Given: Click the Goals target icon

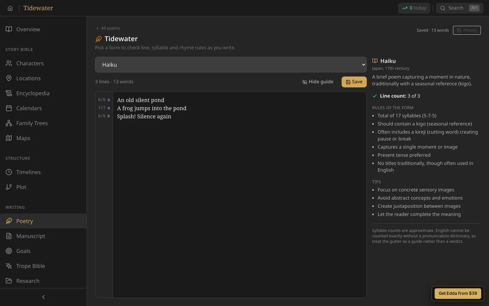Looking at the screenshot, I should (x=9, y=251).
